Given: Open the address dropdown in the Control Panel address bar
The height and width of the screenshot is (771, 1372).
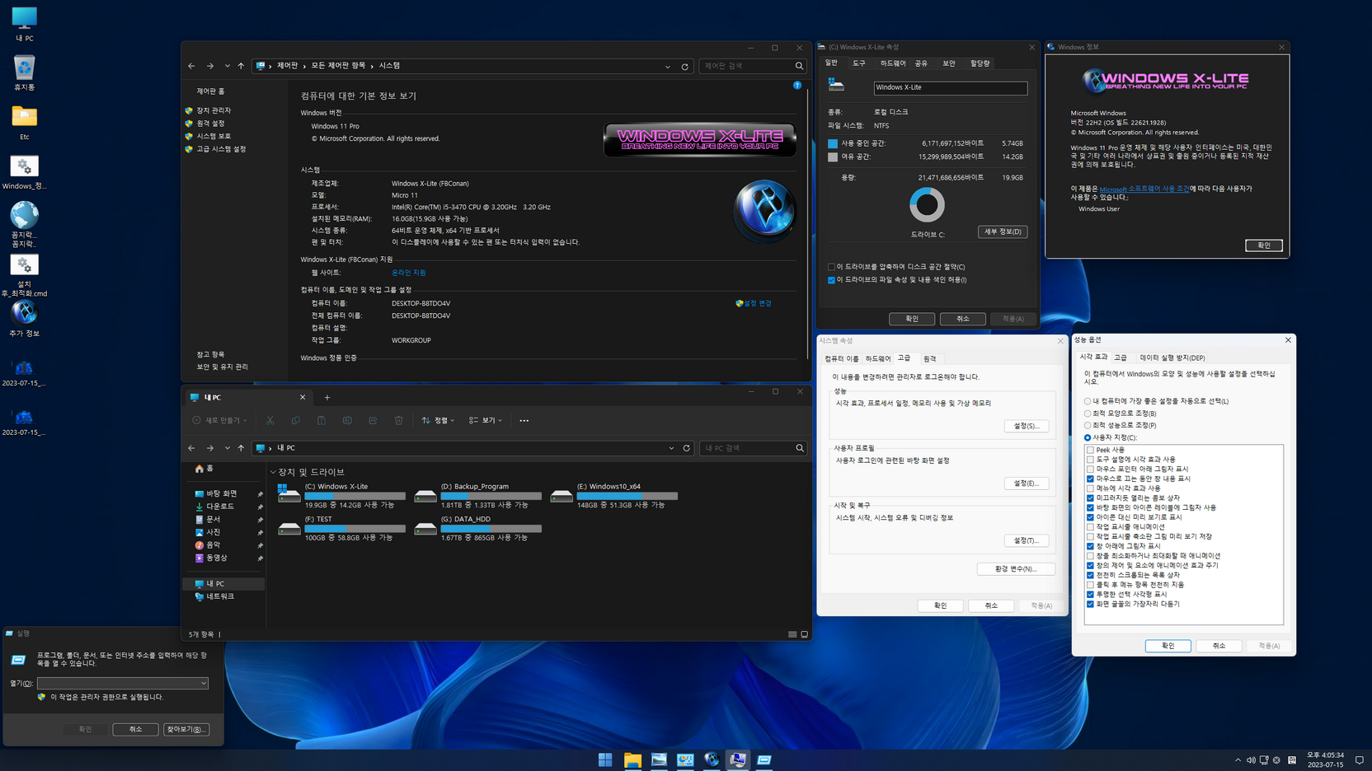Looking at the screenshot, I should point(668,66).
